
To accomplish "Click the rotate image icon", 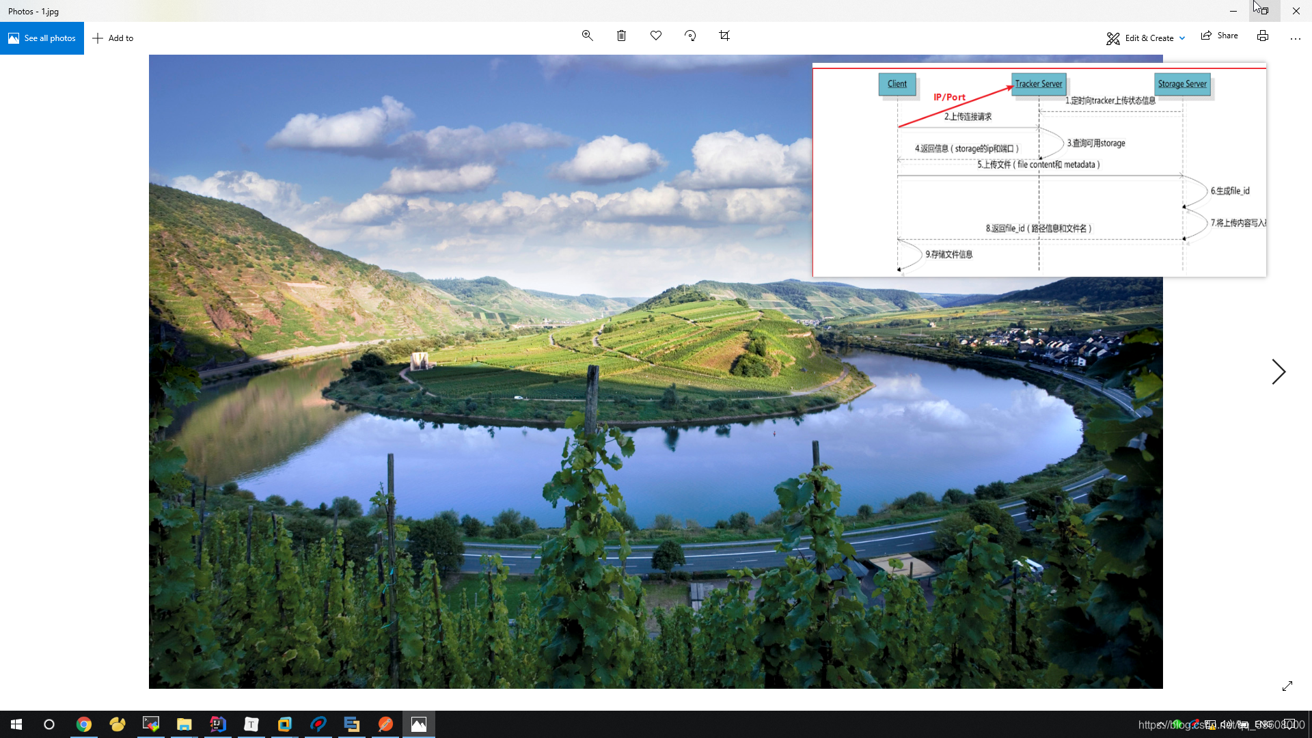I will coord(690,35).
